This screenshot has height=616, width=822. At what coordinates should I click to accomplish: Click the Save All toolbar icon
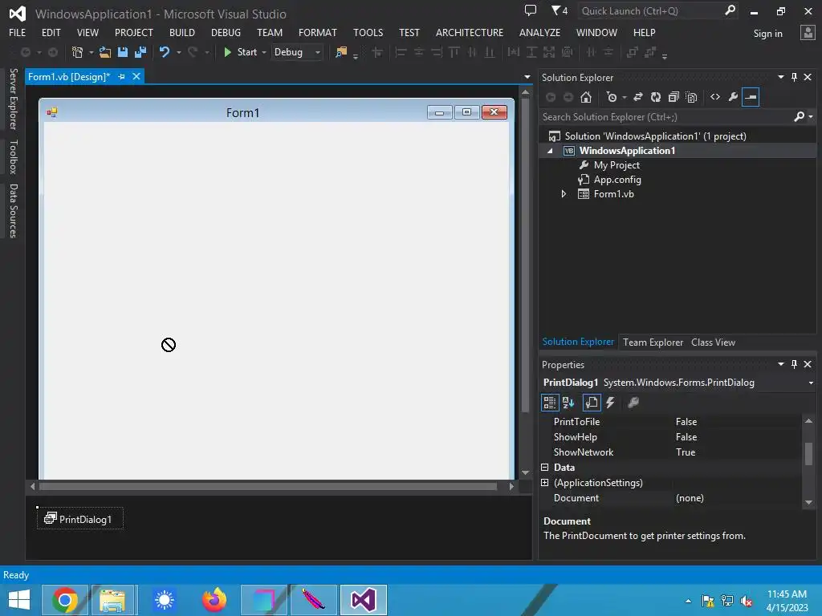pyautogui.click(x=140, y=52)
